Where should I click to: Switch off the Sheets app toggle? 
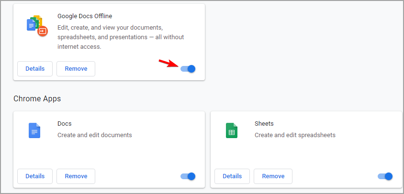coord(385,176)
